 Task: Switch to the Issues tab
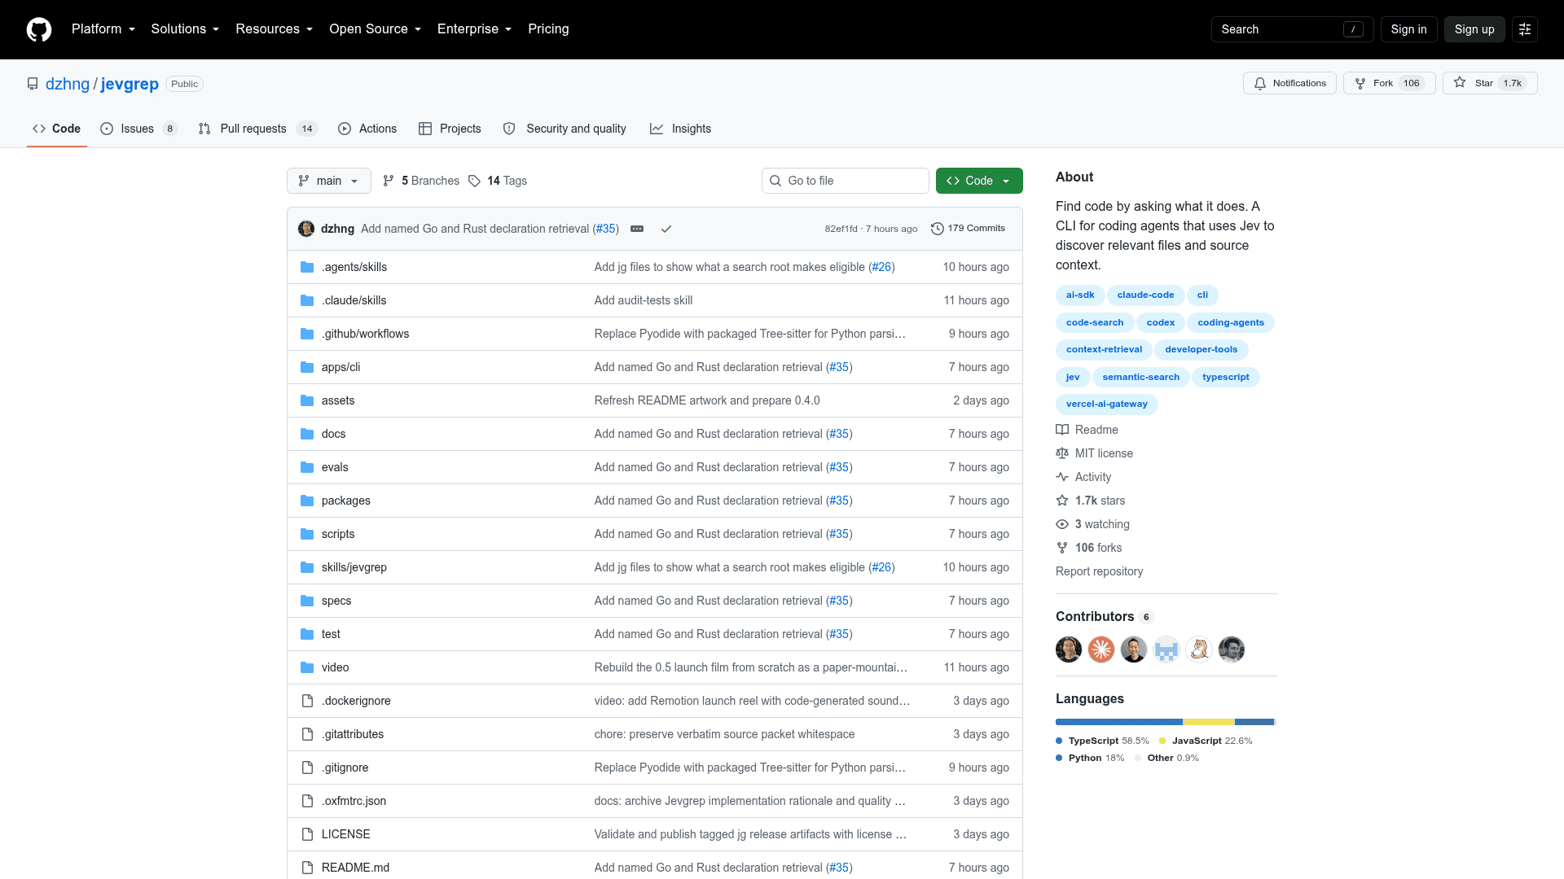pyautogui.click(x=138, y=129)
